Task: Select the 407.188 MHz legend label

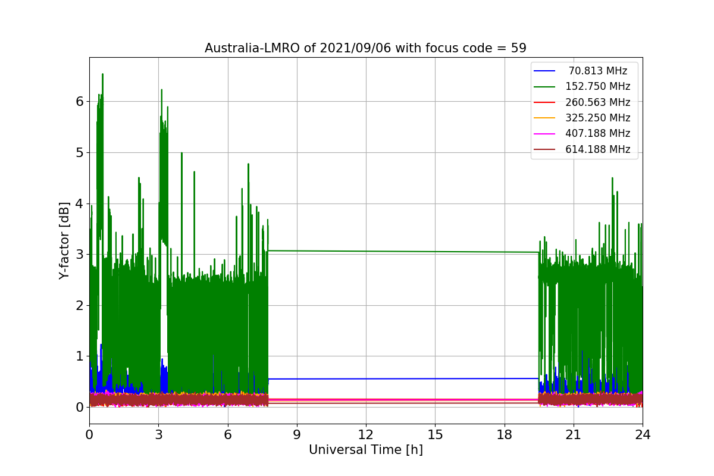Action: tap(598, 133)
